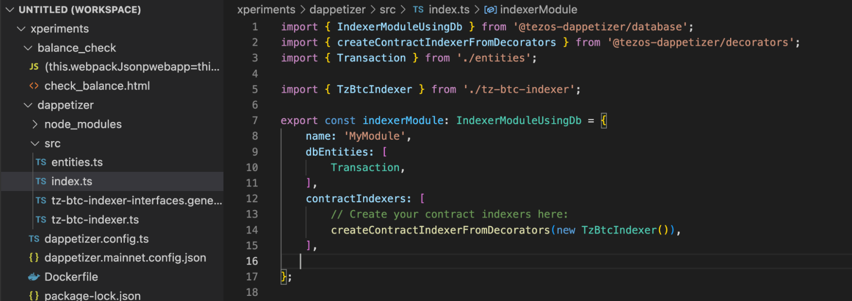Expand the node_modules folder
852x301 pixels.
[x=35, y=124]
